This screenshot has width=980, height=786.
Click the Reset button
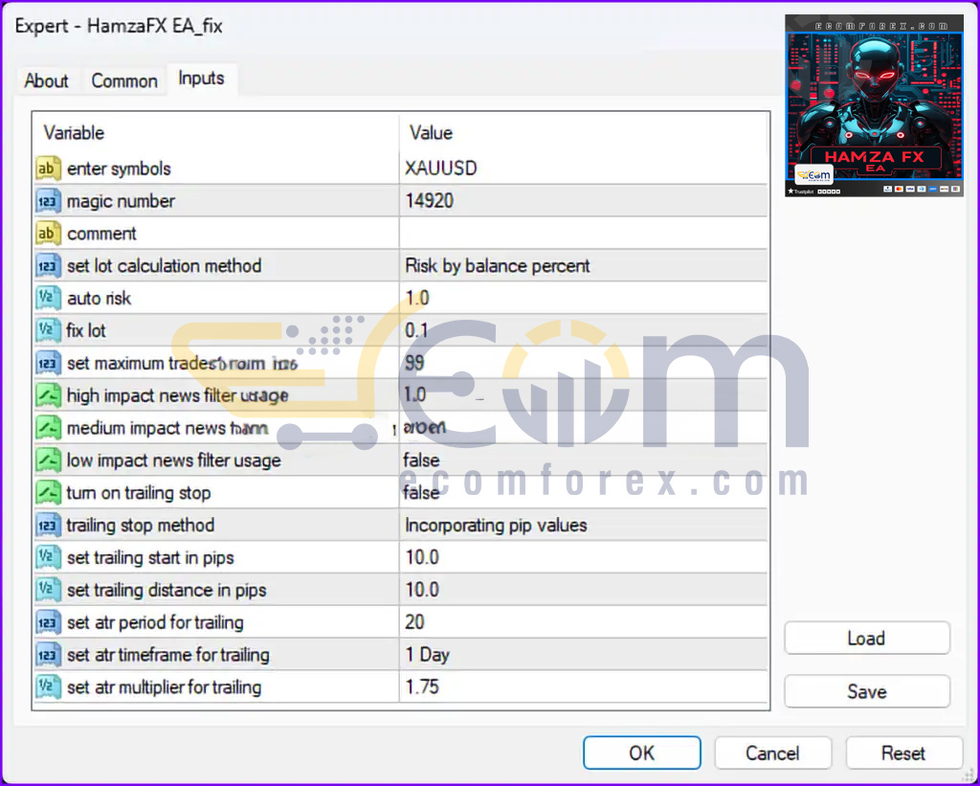point(903,752)
